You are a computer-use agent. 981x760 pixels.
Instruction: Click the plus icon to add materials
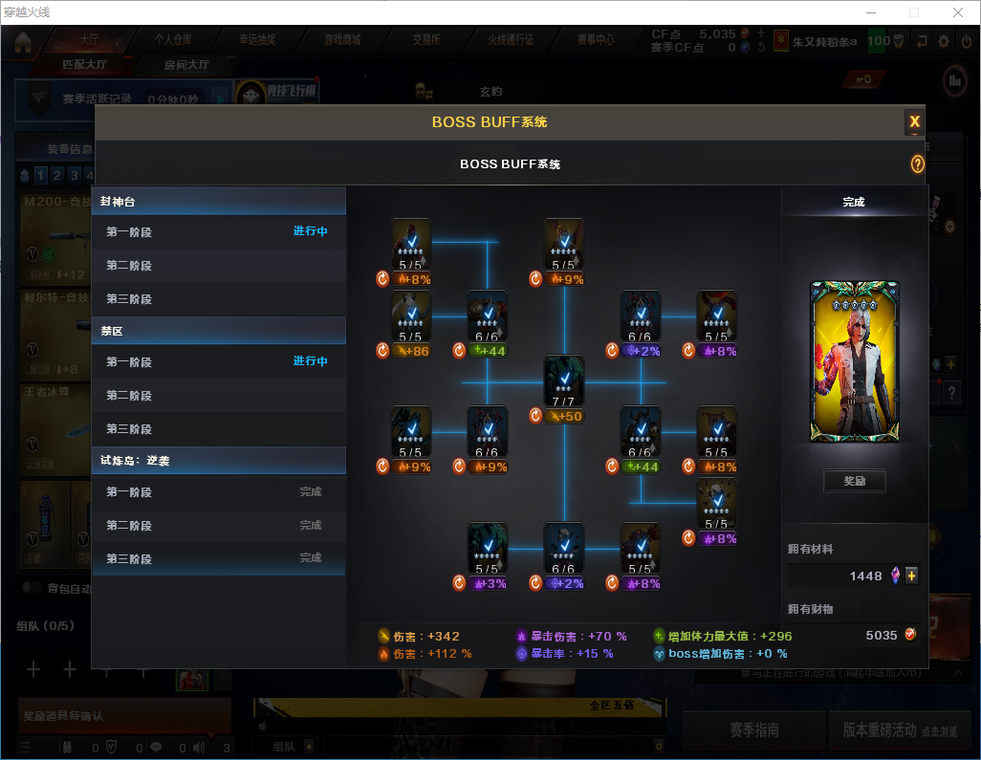[911, 575]
